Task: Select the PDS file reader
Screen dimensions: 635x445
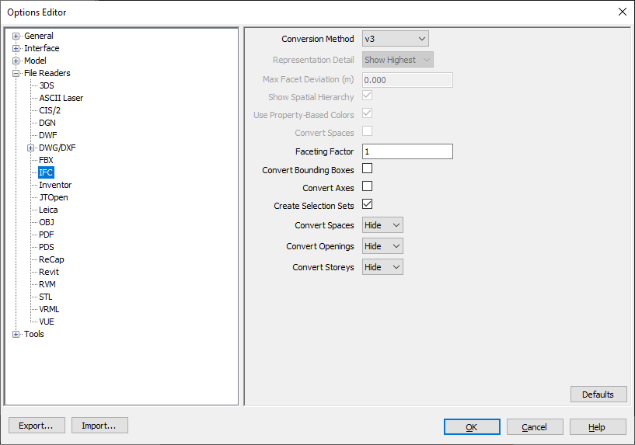Action: coord(47,247)
